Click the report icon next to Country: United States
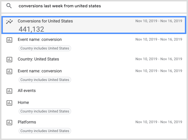The image size is (188, 140). [x=9, y=59]
